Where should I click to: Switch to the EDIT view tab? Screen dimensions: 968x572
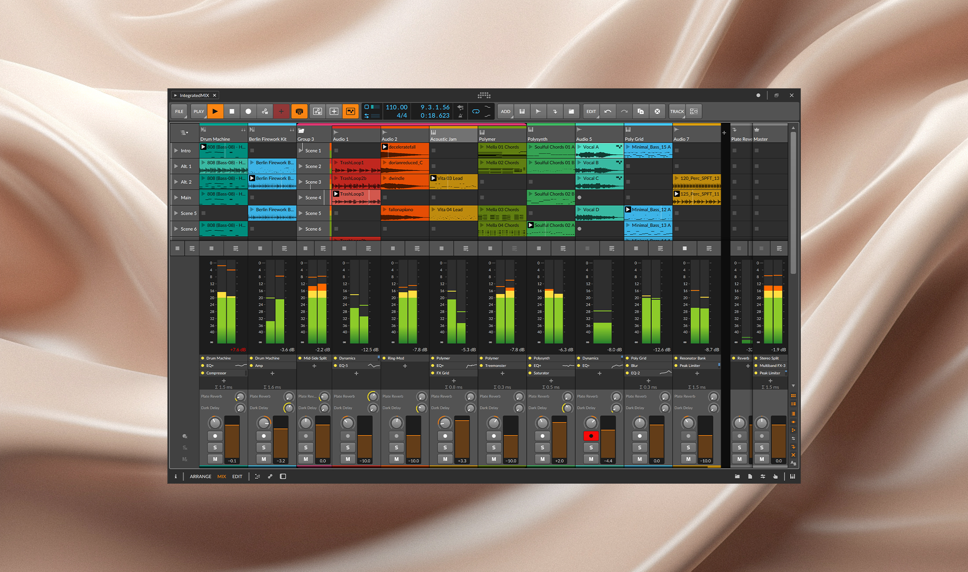tap(237, 477)
